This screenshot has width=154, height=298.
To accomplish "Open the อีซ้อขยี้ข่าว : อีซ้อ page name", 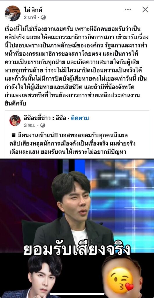I will coord(46,118).
